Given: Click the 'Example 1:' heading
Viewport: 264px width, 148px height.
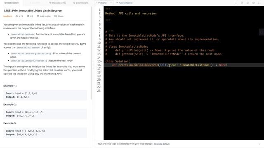Looking at the screenshot, I should 10,86.
